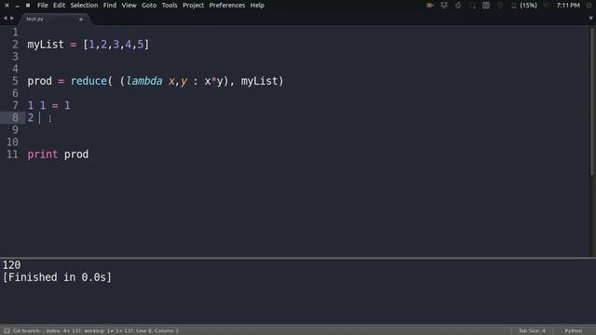This screenshot has width=596, height=335.
Task: Click Git branch info in status bar
Action: (x=96, y=331)
